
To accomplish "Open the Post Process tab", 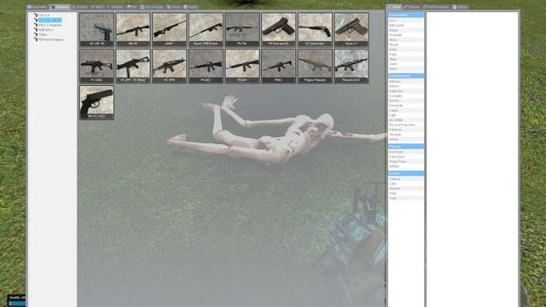I will click(x=152, y=7).
